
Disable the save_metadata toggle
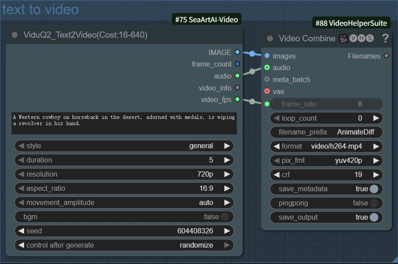coord(374,189)
